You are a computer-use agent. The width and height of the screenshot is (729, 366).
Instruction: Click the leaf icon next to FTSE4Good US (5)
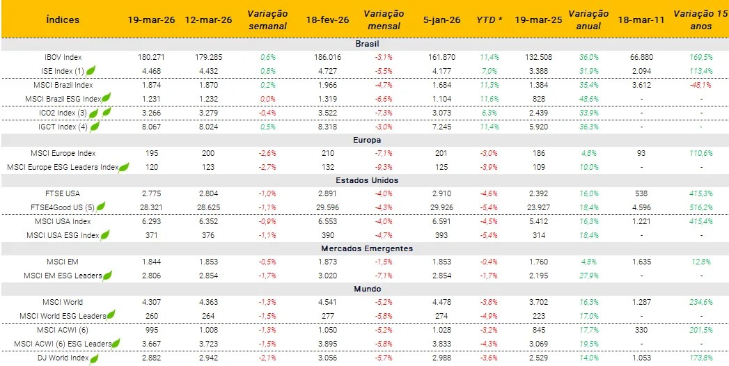click(x=101, y=207)
